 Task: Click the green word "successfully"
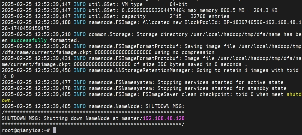tap(28, 40)
